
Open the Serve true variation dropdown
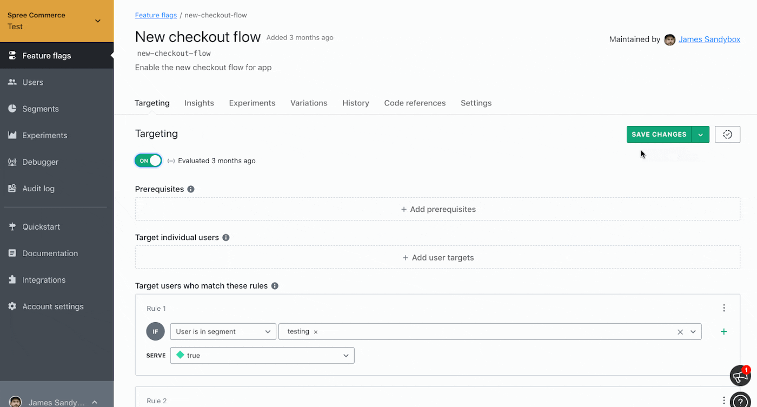coord(262,356)
